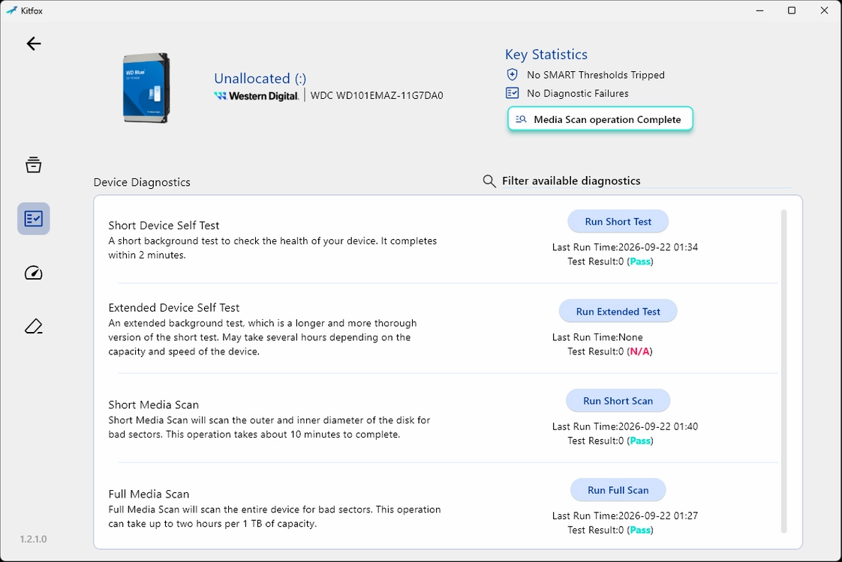Click Full Media Scan title
Viewport: 842px width, 562px height.
click(x=149, y=494)
